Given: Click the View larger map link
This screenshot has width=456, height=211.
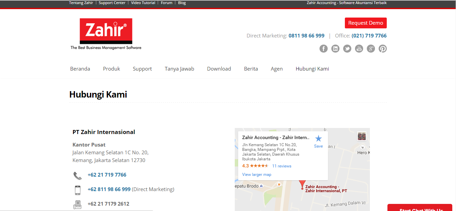Looking at the screenshot, I should pos(257,175).
